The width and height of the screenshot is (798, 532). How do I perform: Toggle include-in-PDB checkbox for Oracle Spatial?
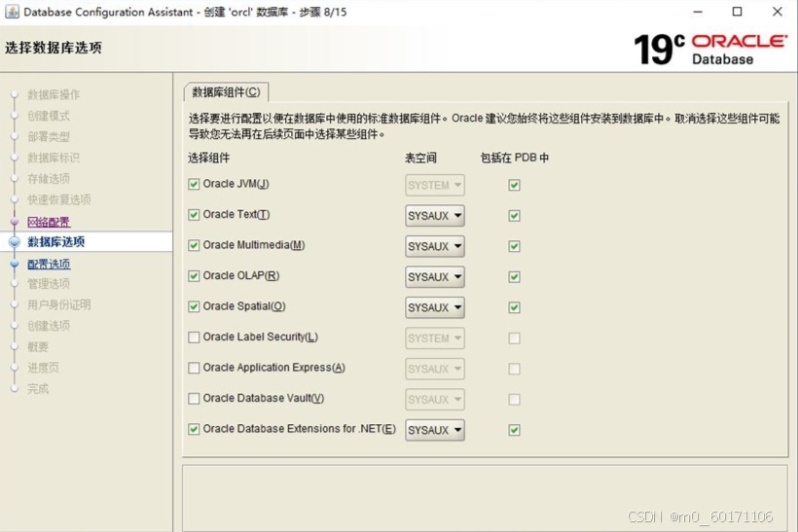(x=514, y=307)
